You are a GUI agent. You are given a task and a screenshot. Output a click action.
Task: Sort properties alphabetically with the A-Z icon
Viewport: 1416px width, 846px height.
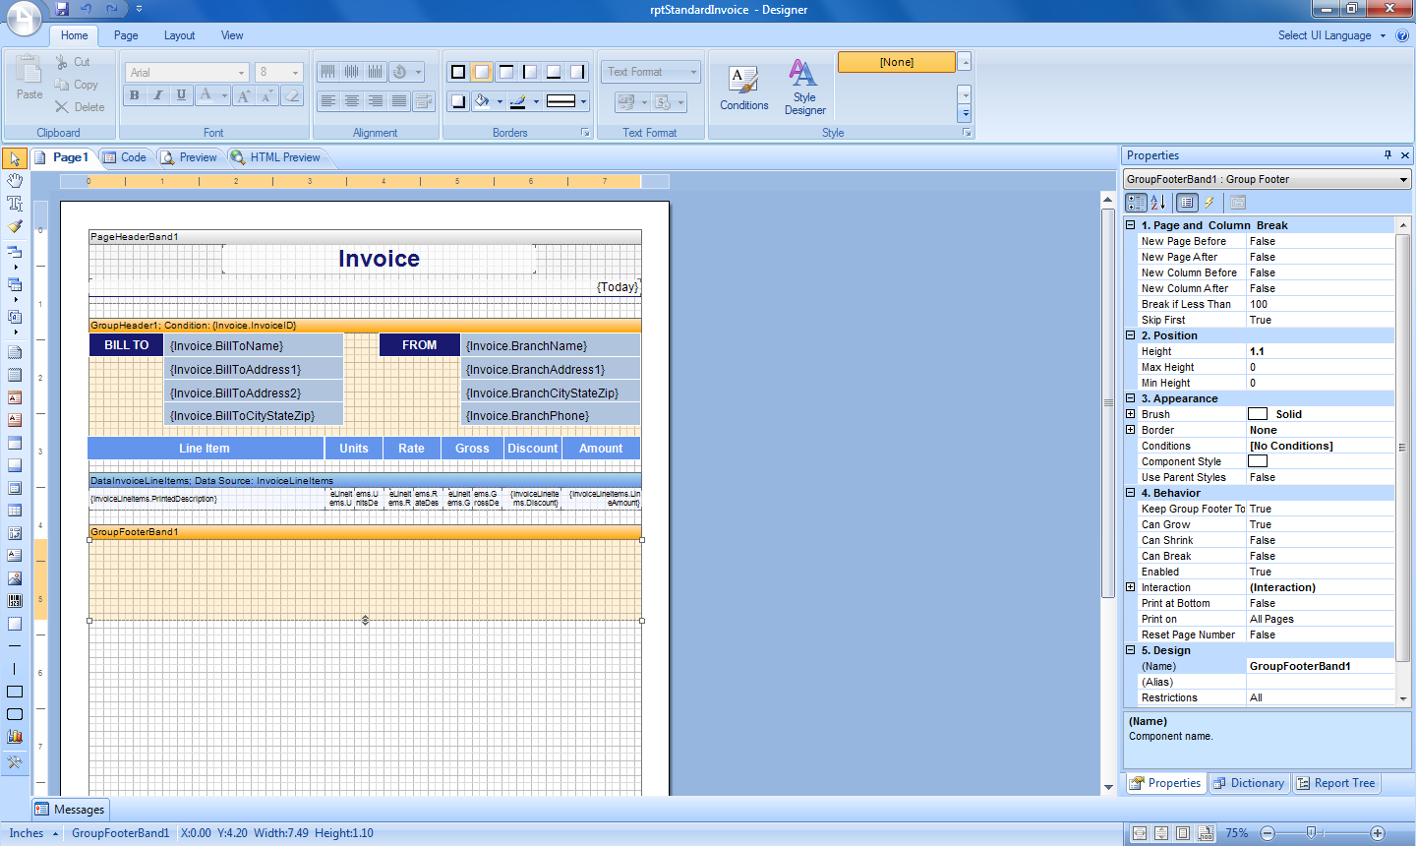click(x=1158, y=203)
